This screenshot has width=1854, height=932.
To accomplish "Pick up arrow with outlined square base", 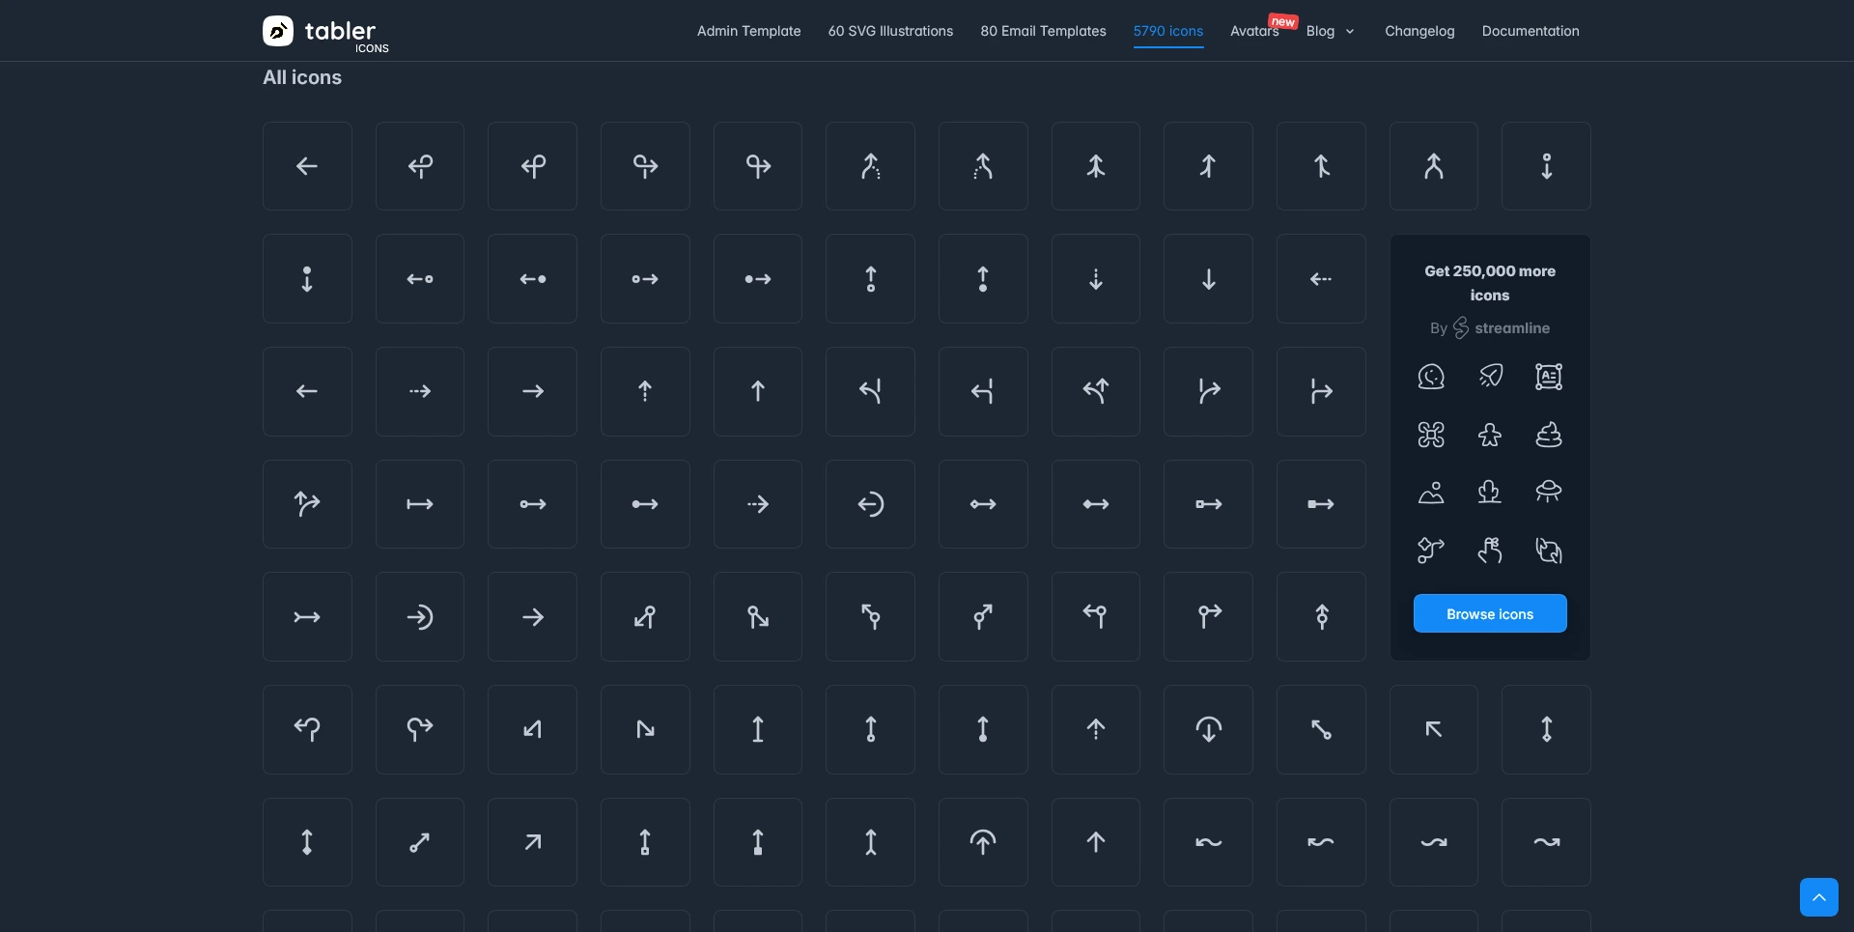I will (645, 841).
